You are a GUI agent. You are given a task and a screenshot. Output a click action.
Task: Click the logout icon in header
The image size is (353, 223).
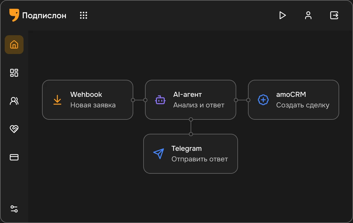pos(334,15)
